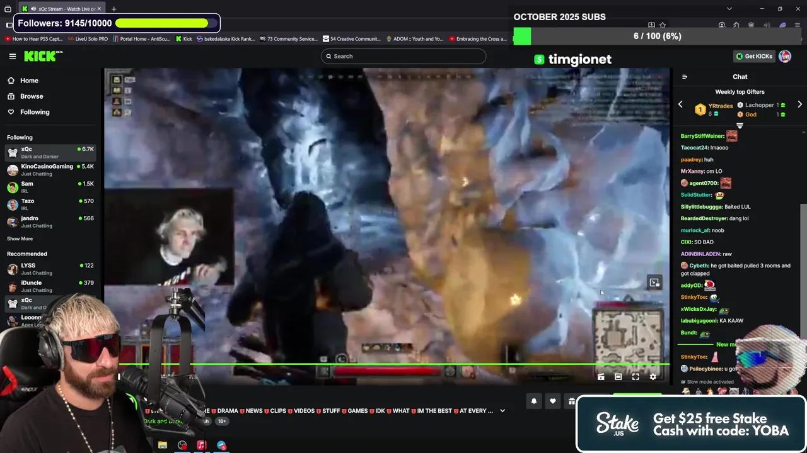
Task: Close the xQc Stream tab
Action: pos(99,9)
